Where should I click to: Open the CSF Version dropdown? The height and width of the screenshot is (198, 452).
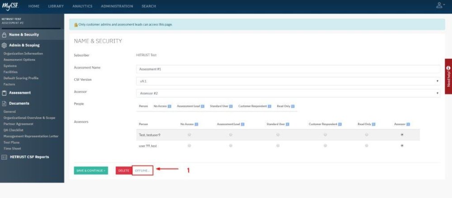click(x=288, y=81)
